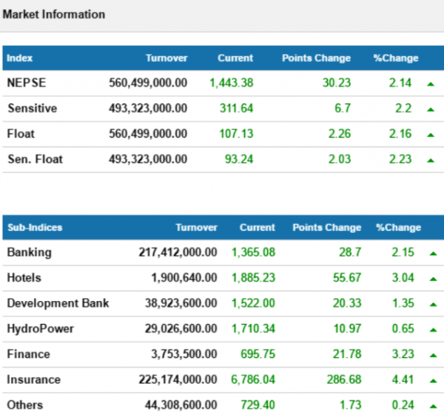This screenshot has height=417, width=444.
Task: Click Insurance current value 6,786.04
Action: pos(253,379)
